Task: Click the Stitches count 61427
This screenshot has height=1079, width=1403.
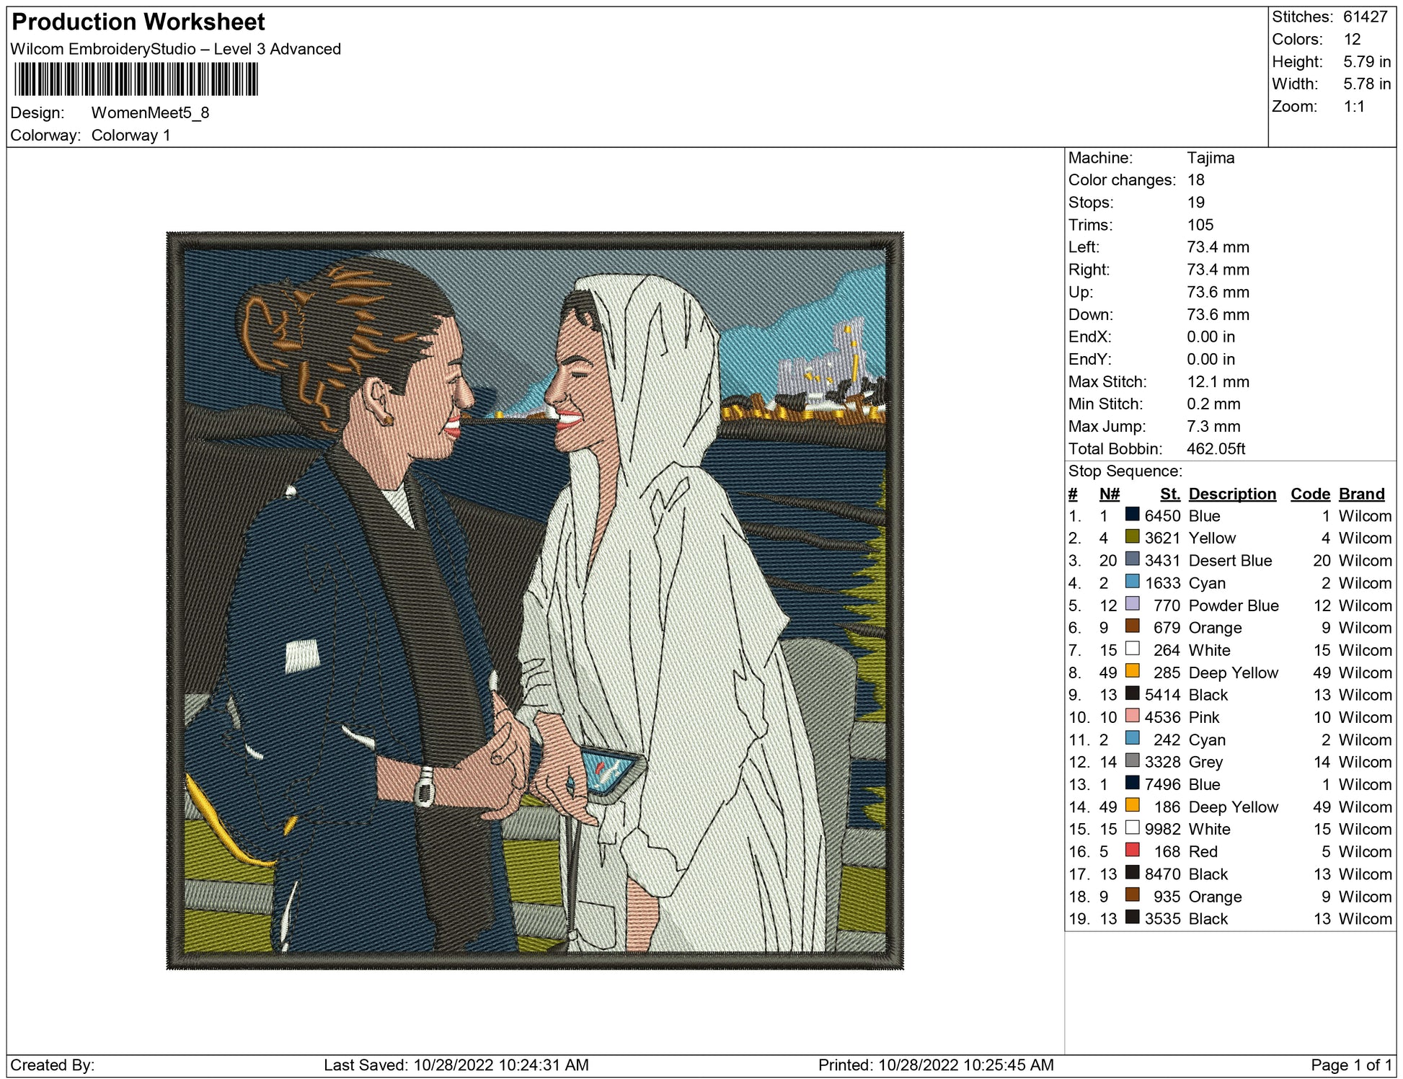Action: coord(1365,17)
